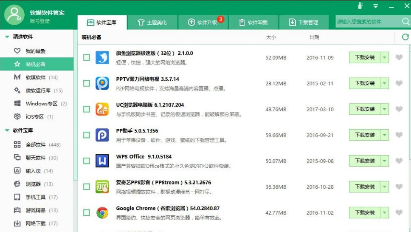Collapse the 精选软件 sidebar section

(7, 37)
